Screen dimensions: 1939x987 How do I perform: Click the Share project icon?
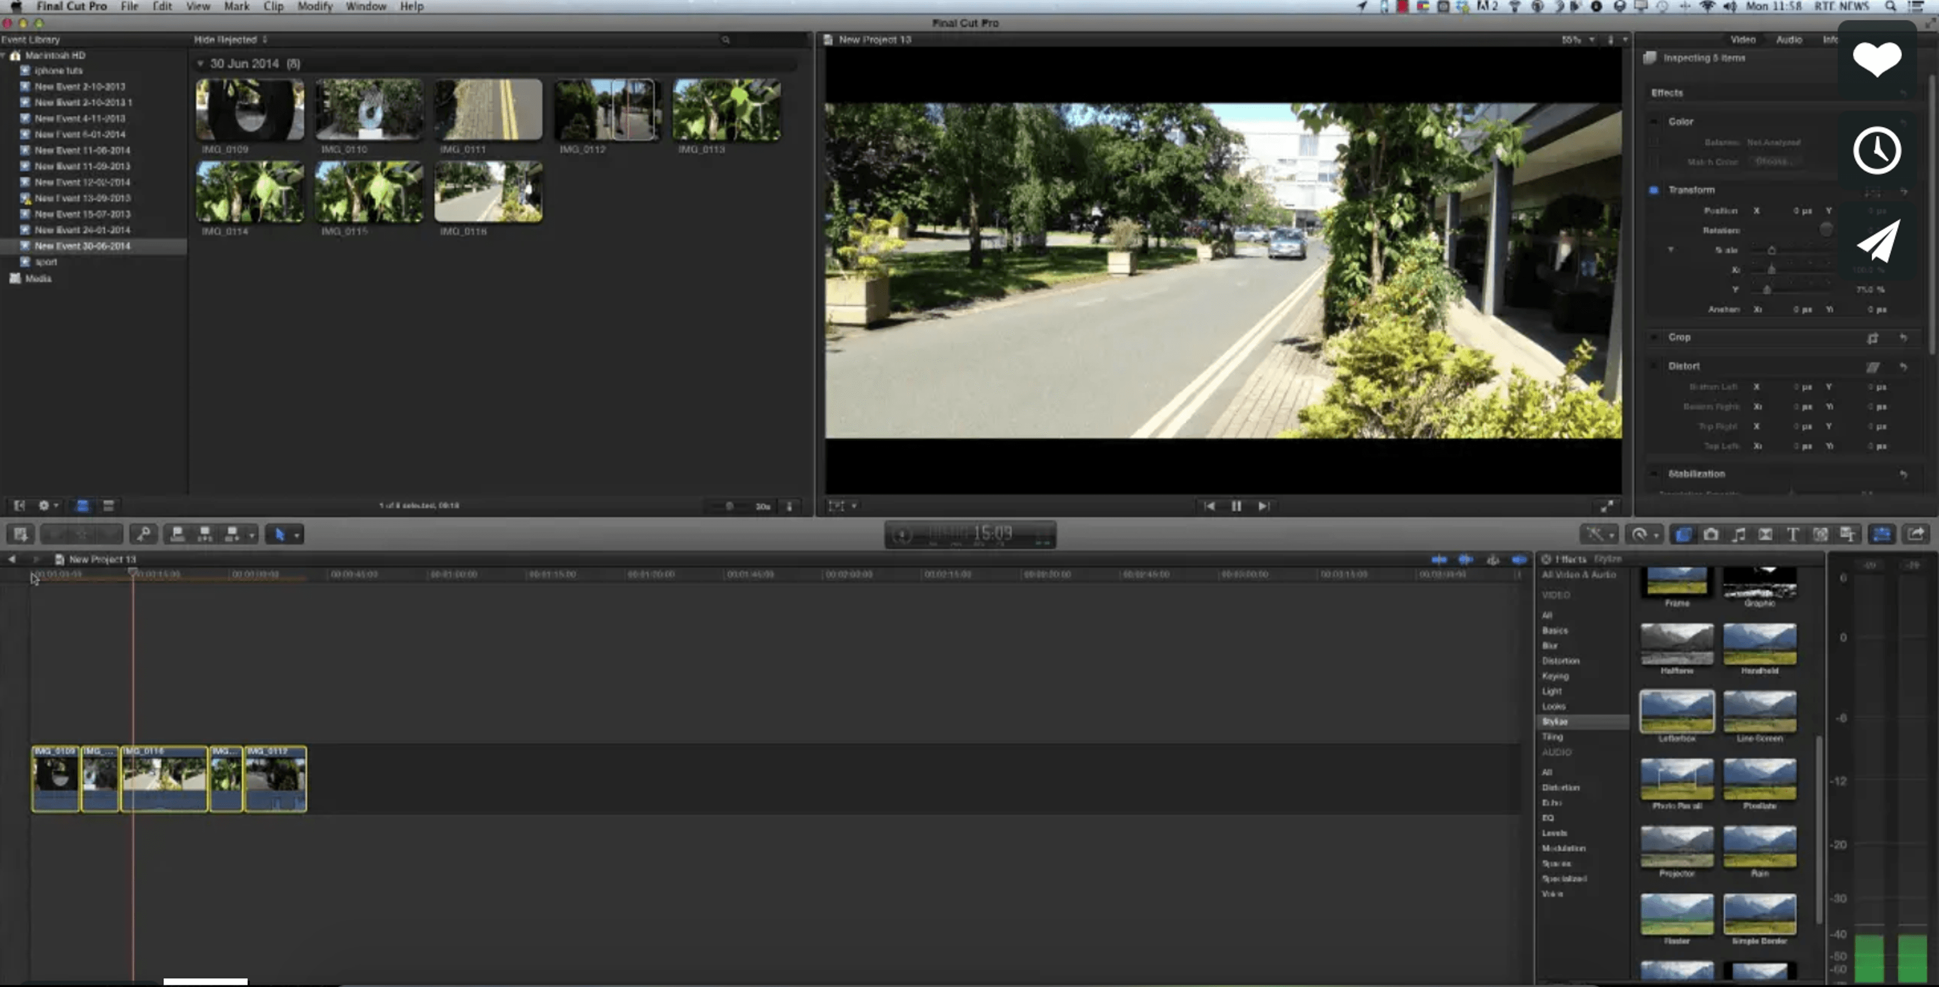pyautogui.click(x=1916, y=534)
